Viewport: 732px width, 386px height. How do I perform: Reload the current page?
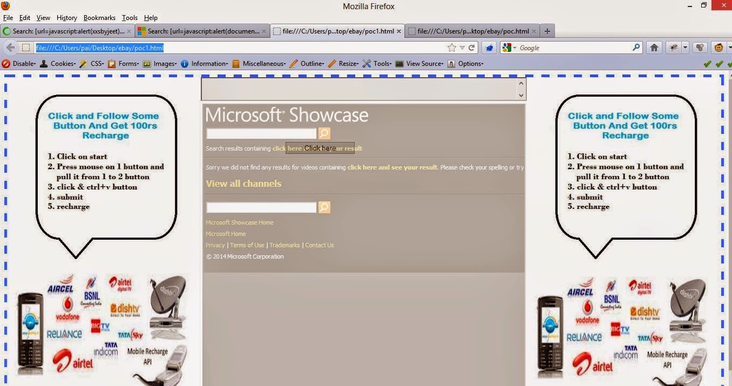471,48
